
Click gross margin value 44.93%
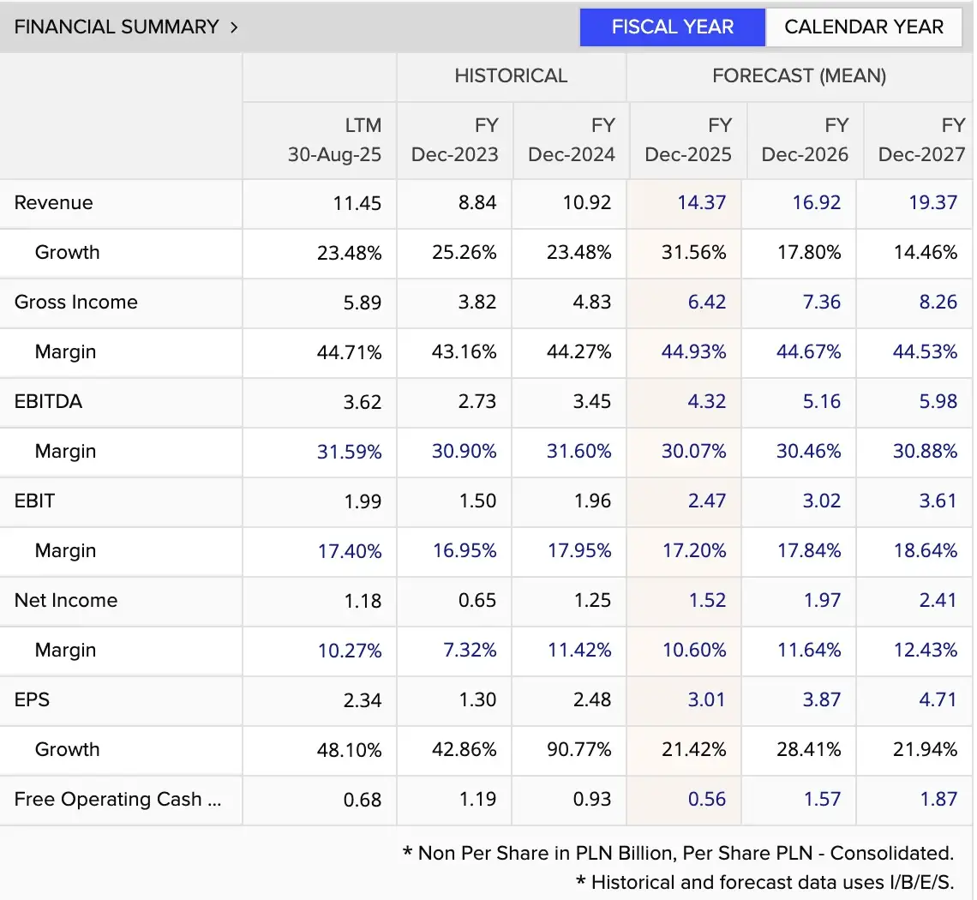pyautogui.click(x=693, y=352)
